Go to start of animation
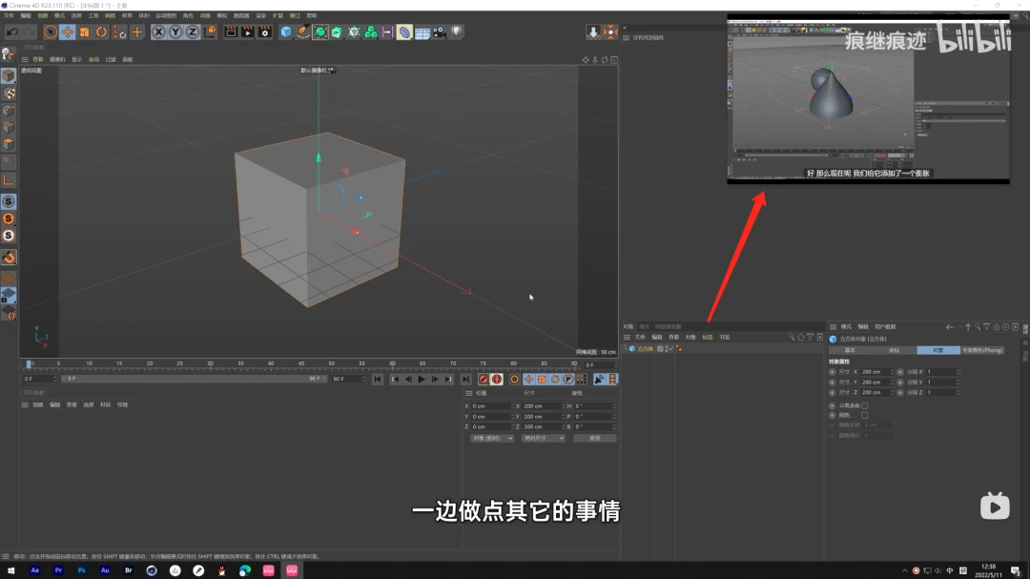 [378, 380]
